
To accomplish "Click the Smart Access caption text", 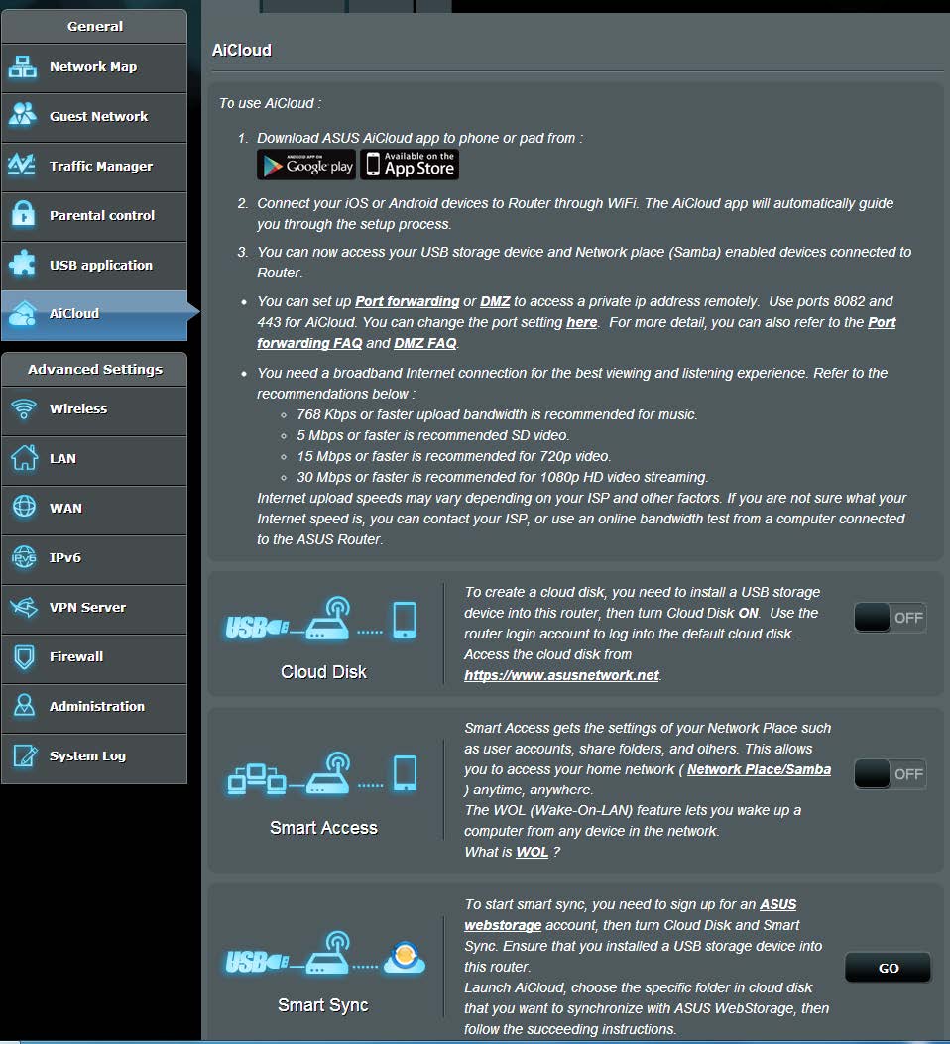I will pos(323,828).
